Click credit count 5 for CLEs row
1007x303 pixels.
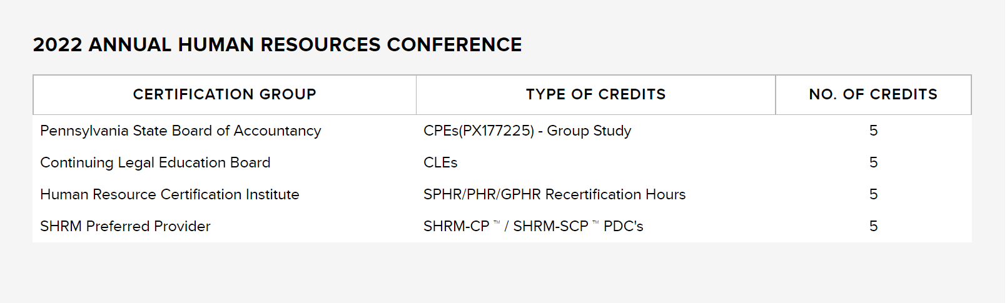pyautogui.click(x=874, y=162)
